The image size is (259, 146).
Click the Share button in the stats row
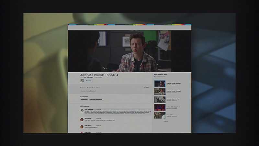tap(147, 87)
